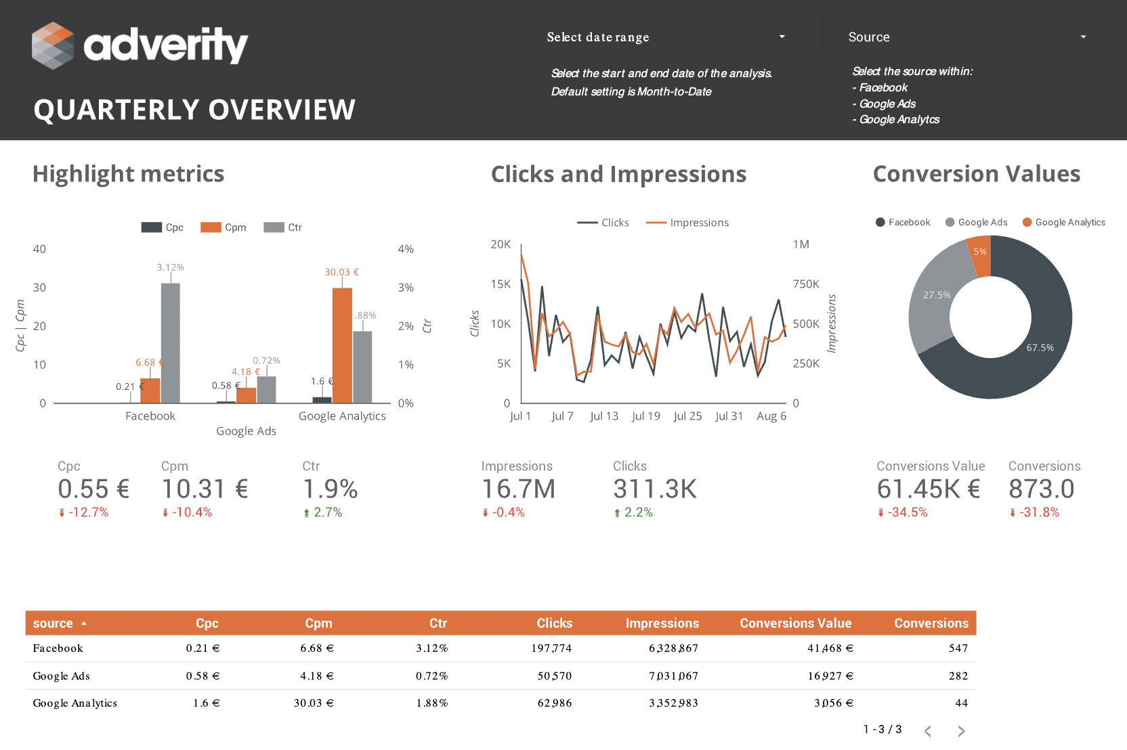1127x750 pixels.
Task: Click the Google Ads legend dot
Action: point(950,222)
